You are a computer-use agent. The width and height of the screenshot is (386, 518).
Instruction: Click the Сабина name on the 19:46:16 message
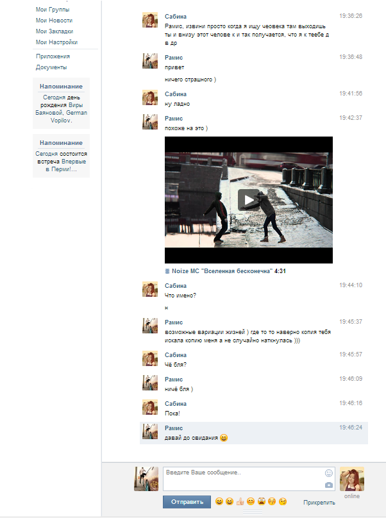click(x=176, y=404)
